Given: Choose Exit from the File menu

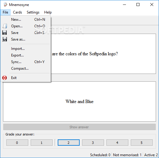Looking at the screenshot, I should tap(26, 78).
